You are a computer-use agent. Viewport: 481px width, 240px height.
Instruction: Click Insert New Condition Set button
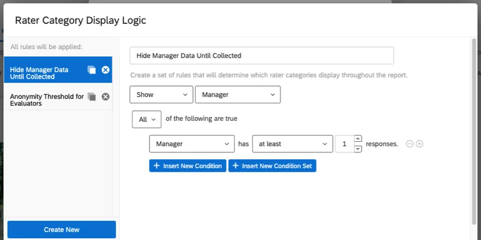click(x=272, y=166)
